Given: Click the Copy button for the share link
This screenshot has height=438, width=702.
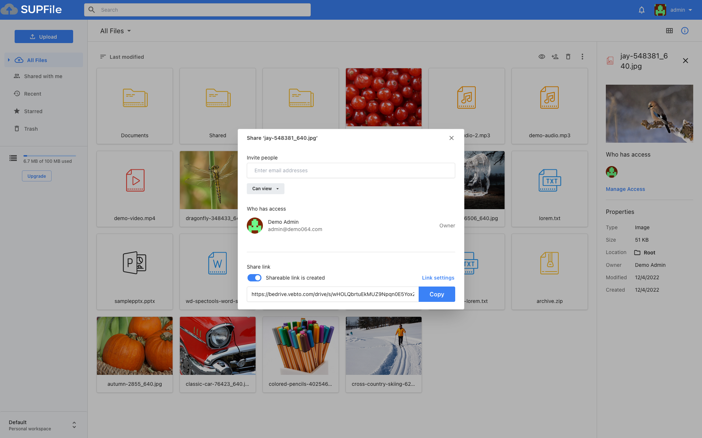Looking at the screenshot, I should tap(437, 294).
